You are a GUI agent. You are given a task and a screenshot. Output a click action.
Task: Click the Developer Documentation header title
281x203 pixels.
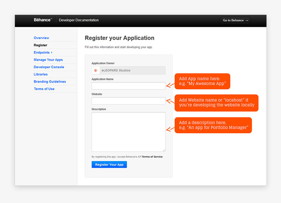[x=79, y=20]
